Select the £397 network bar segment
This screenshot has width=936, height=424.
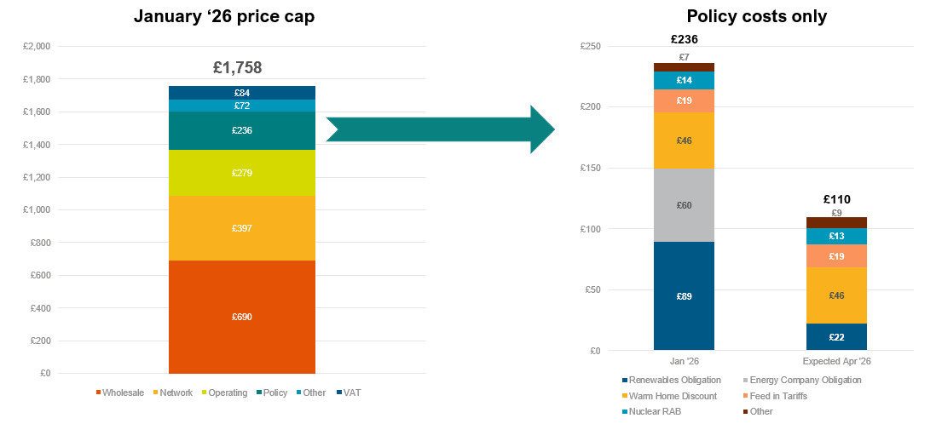pyautogui.click(x=242, y=228)
